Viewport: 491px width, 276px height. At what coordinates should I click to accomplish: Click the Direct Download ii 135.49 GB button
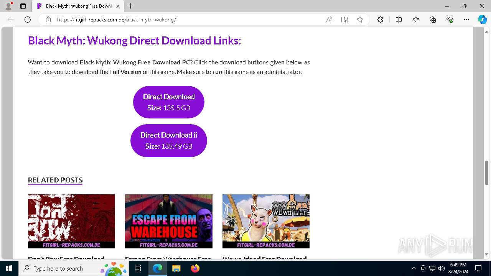click(x=169, y=140)
